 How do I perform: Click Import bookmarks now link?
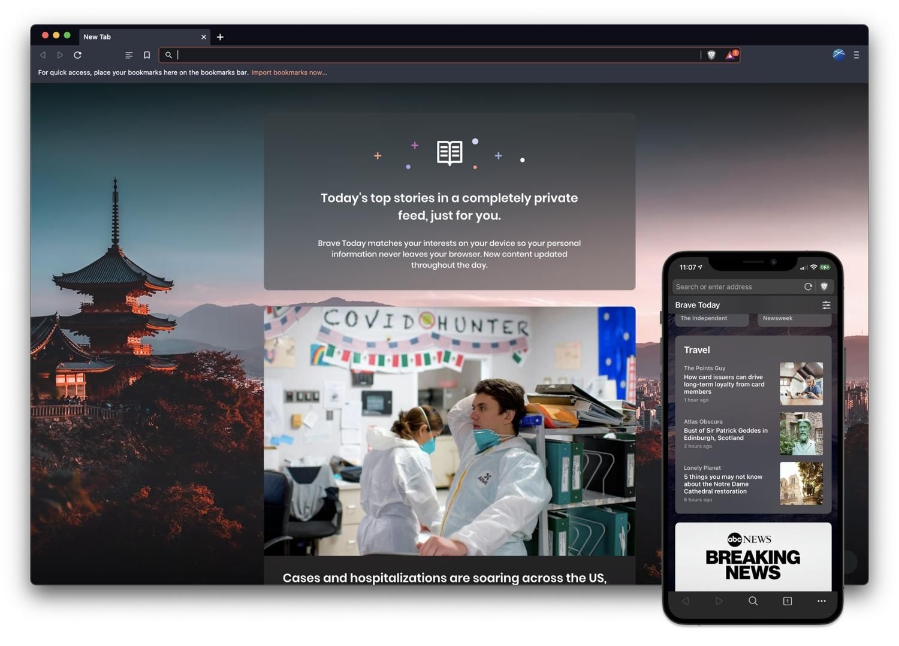tap(289, 73)
